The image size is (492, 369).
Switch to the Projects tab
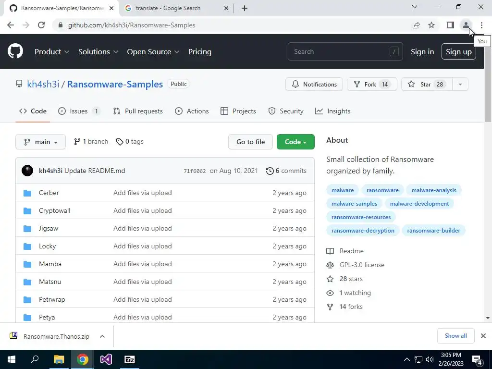tap(238, 111)
